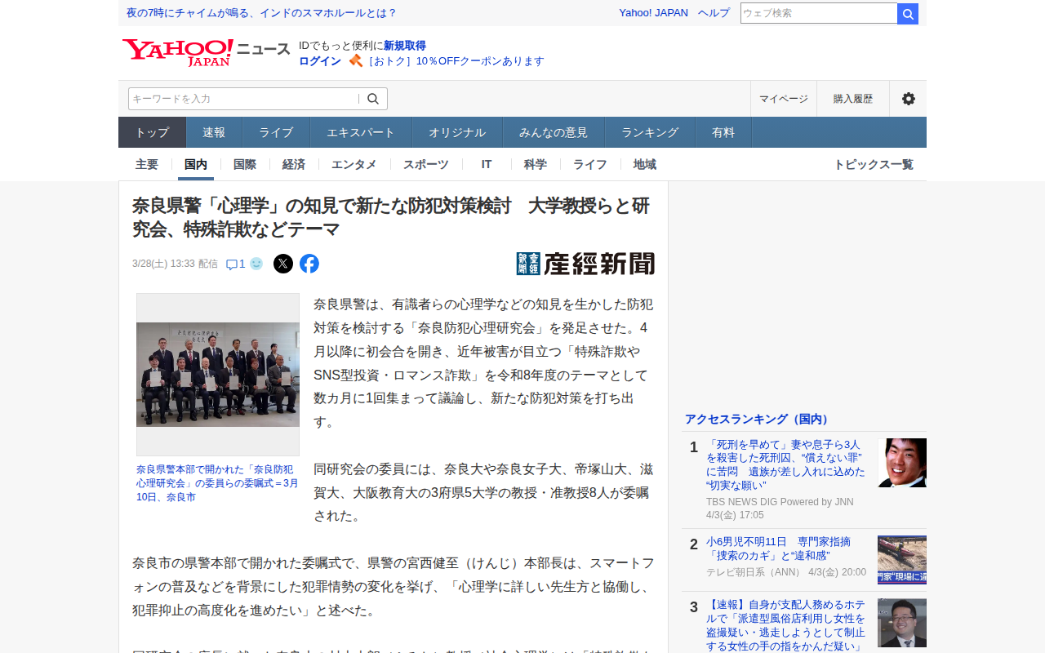Open the ライブ navigation tab
Viewport: 1045px width, 653px height.
click(276, 132)
